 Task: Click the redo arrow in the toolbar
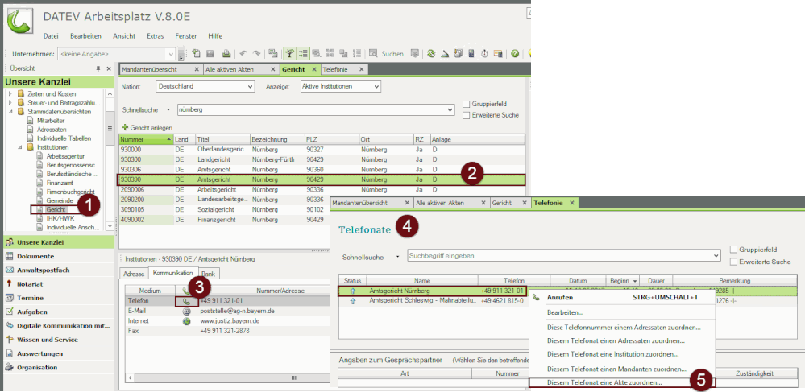point(256,53)
